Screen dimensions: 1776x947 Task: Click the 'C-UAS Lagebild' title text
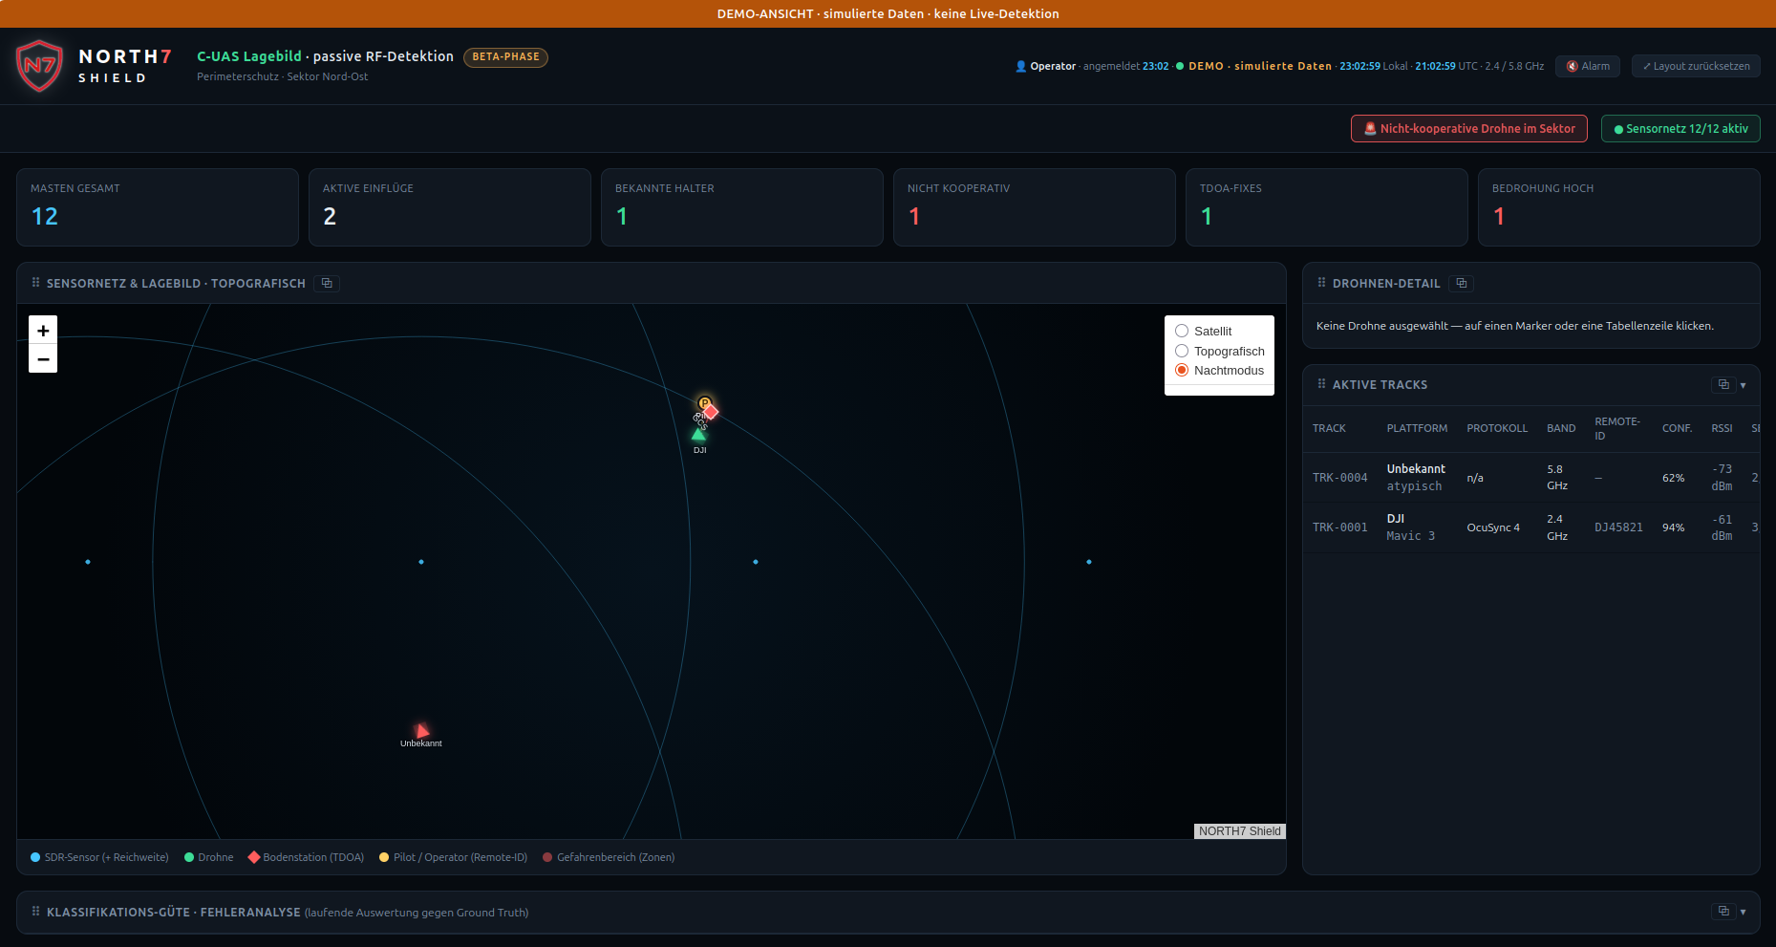point(249,56)
